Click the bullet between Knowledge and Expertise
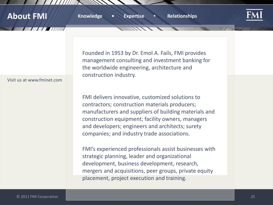Image resolution: width=273 pixels, height=205 pixels. [113, 16]
